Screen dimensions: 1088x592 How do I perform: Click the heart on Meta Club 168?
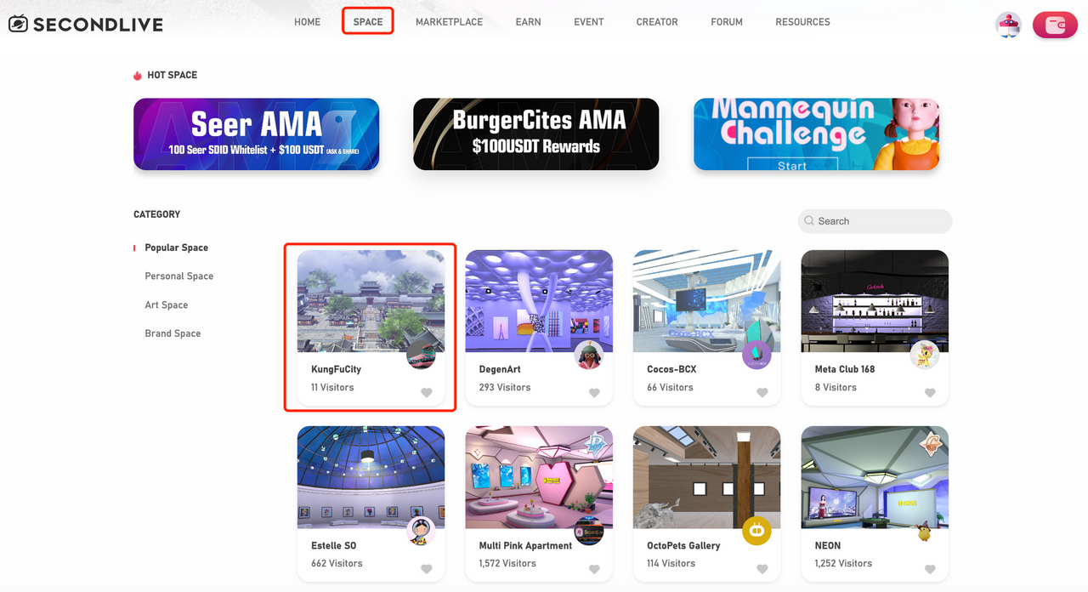tap(931, 392)
